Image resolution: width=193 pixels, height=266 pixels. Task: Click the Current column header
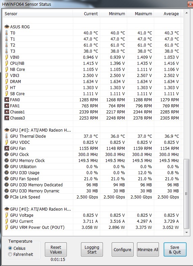(x=86, y=14)
